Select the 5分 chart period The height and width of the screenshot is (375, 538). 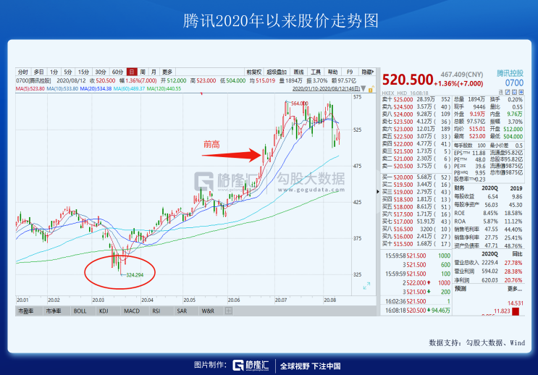67,72
